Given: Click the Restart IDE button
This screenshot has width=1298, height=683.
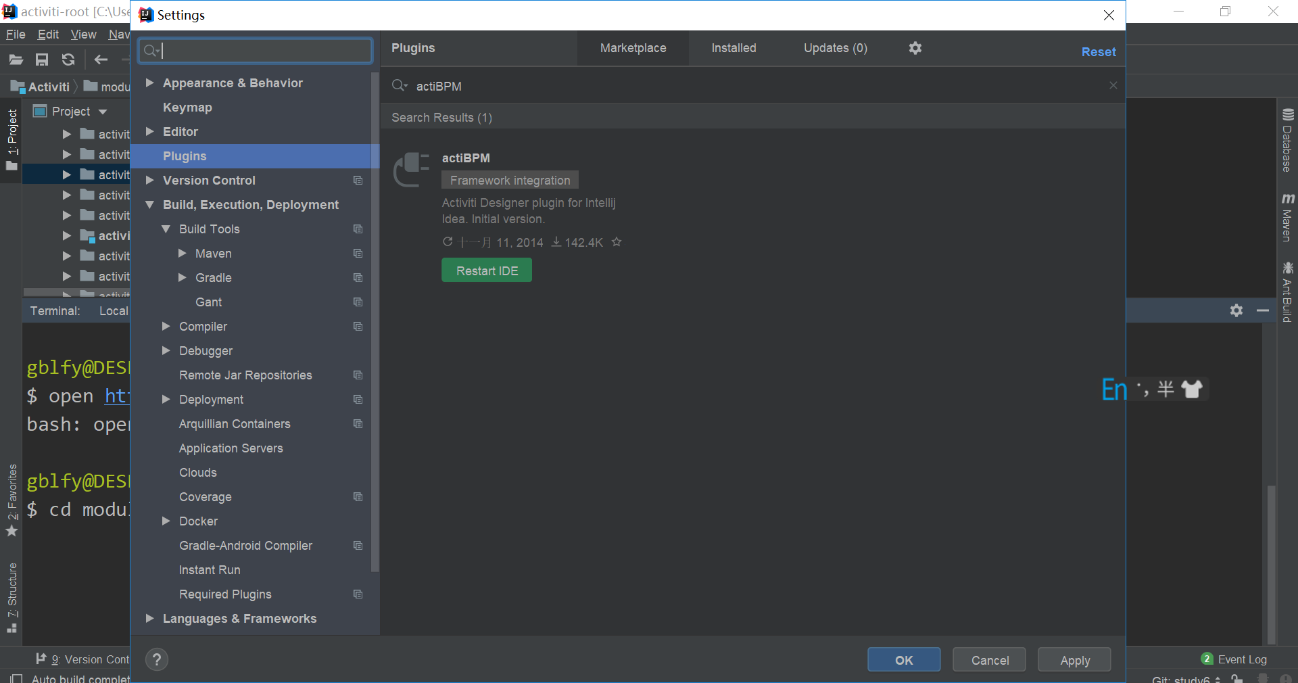Looking at the screenshot, I should click(487, 270).
